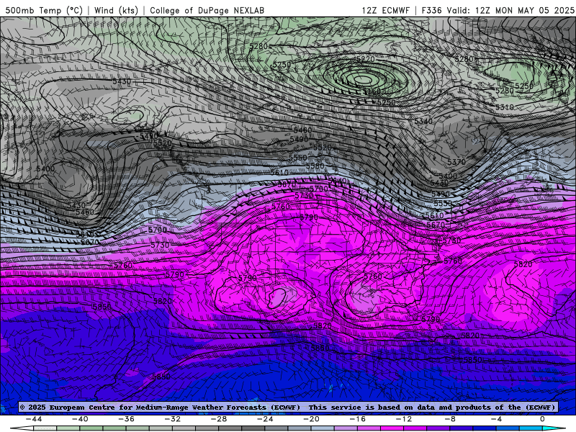Screen dimensions: 576x432
Task: Click the "500mb Temp (°C)" title text
Action: [x=44, y=10]
